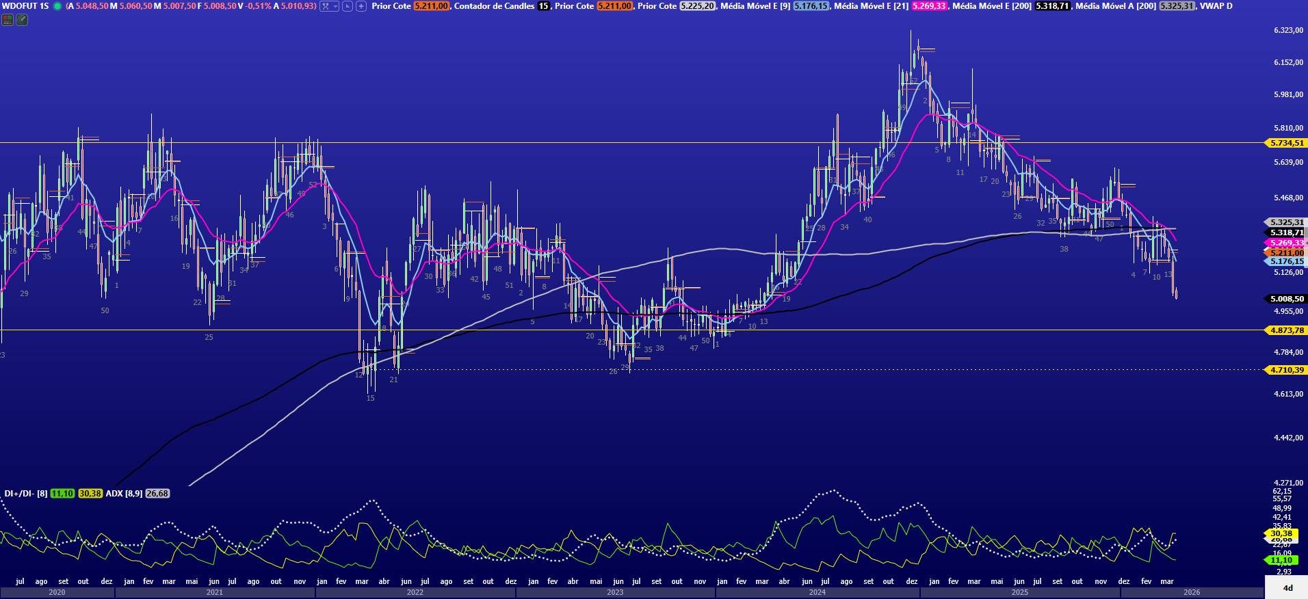Viewport: 1308px width, 599px height.
Task: Select the cursor pointer tool in the header
Action: click(348, 6)
